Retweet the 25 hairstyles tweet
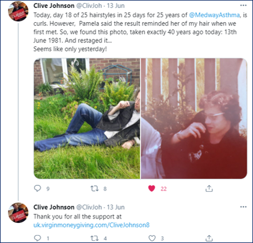Viewport: 253px width, 243px height. (x=95, y=188)
